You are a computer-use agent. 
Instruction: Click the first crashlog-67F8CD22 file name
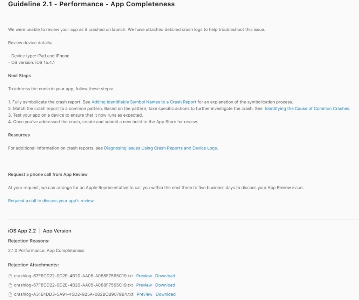pos(73,276)
